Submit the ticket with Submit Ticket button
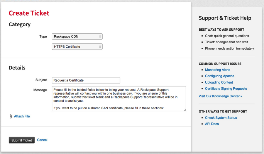Viewport: 264px width, 154px height. [22, 140]
